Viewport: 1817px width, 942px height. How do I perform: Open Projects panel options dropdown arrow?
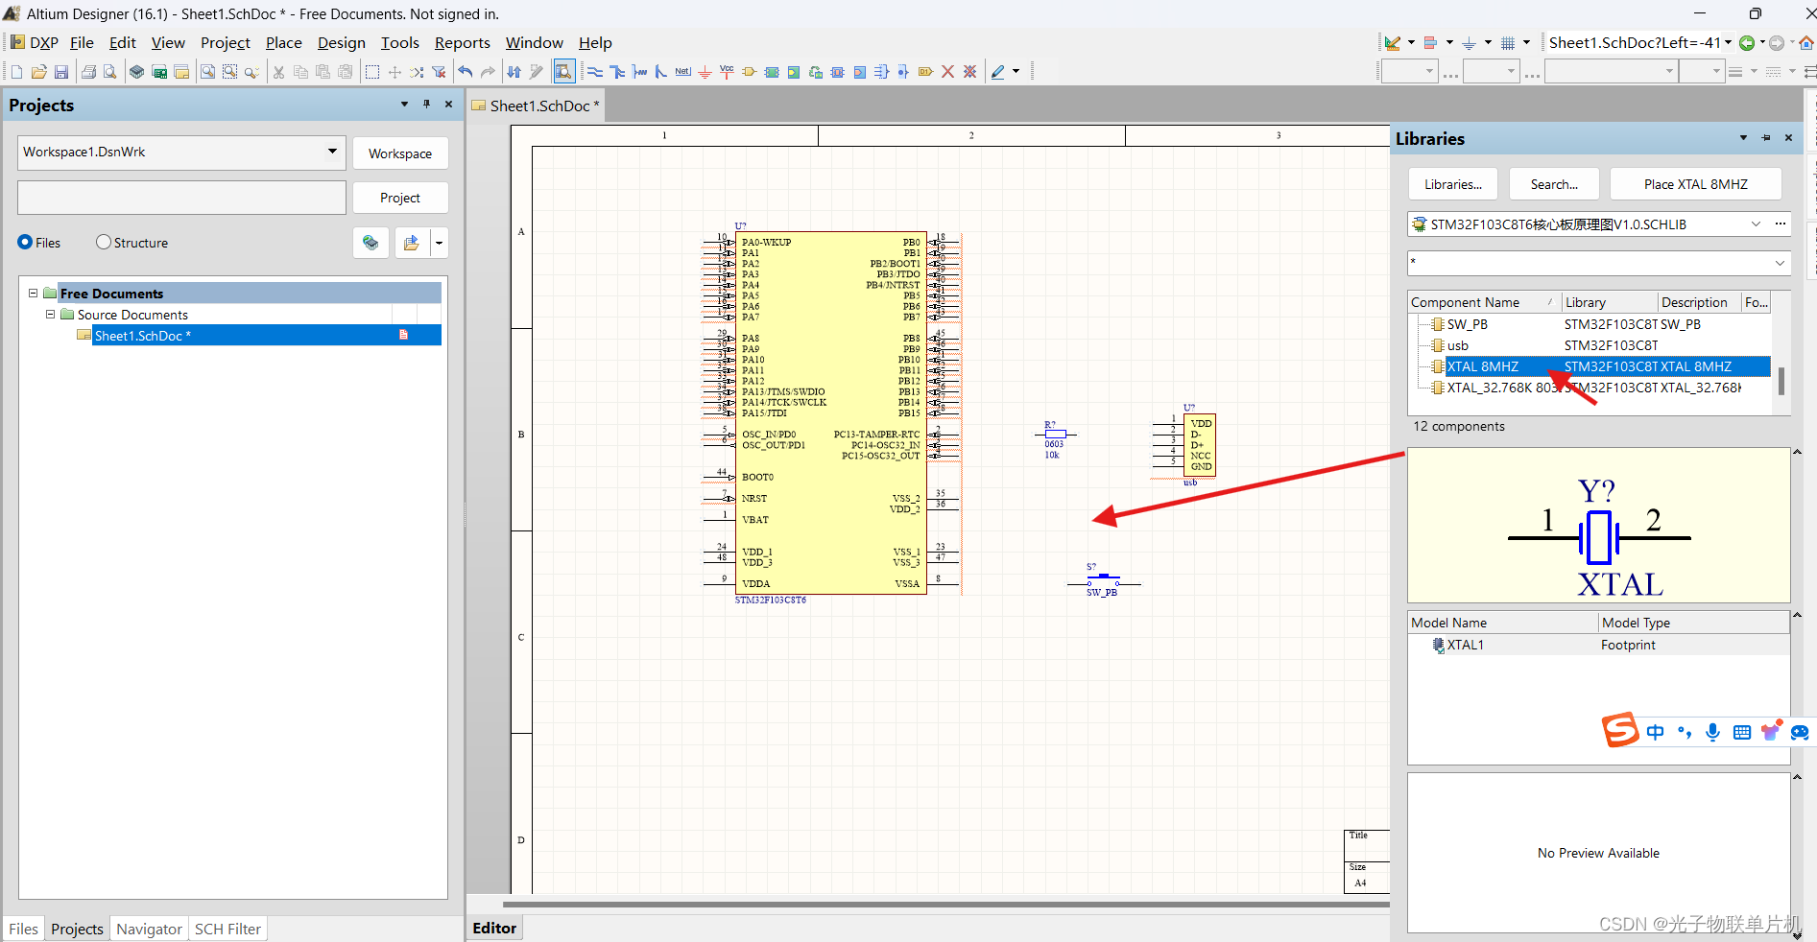404,105
